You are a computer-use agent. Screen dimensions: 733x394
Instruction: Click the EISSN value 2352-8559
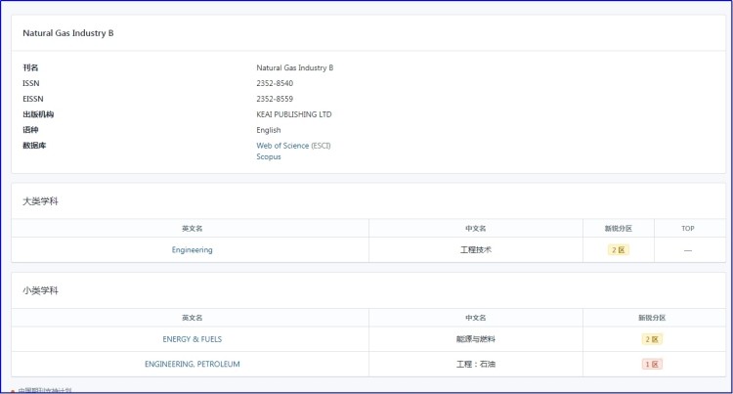pyautogui.click(x=275, y=99)
